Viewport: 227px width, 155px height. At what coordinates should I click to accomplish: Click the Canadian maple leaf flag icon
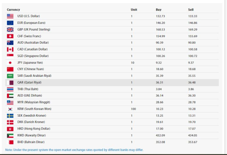(x=10, y=49)
